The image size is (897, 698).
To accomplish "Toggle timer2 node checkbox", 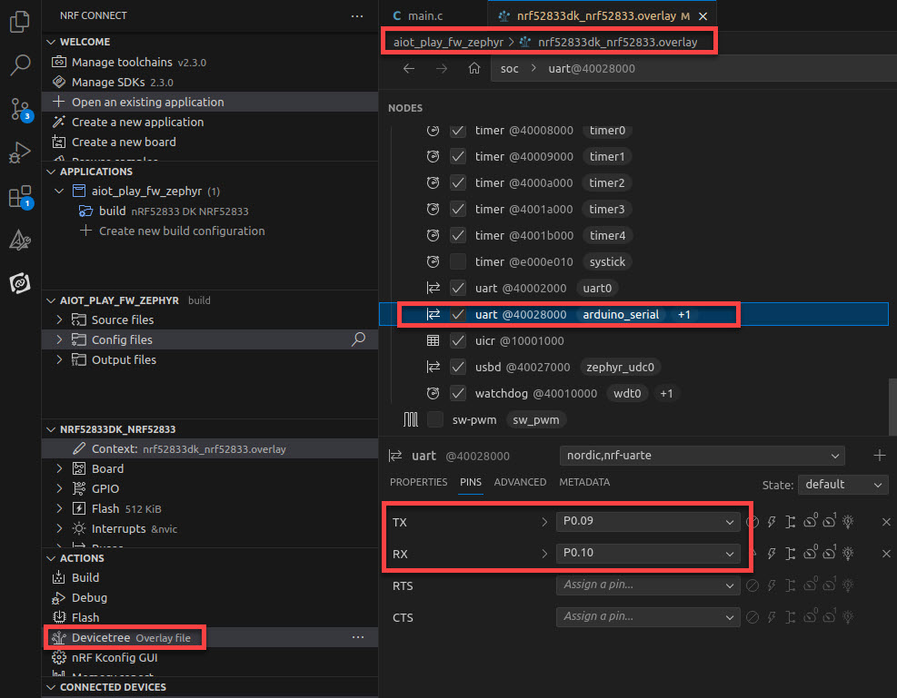I will (x=458, y=182).
